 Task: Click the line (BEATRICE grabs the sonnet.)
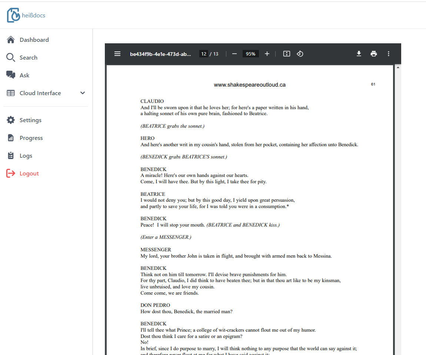tap(173, 126)
